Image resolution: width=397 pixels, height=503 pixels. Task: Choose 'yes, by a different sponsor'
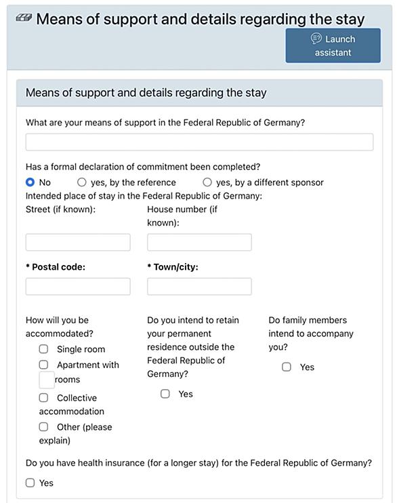point(207,182)
